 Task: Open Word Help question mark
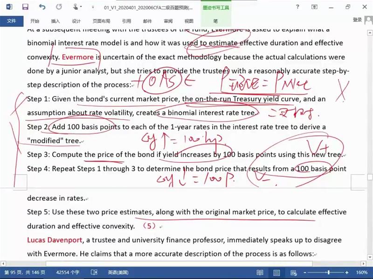coord(298,7)
